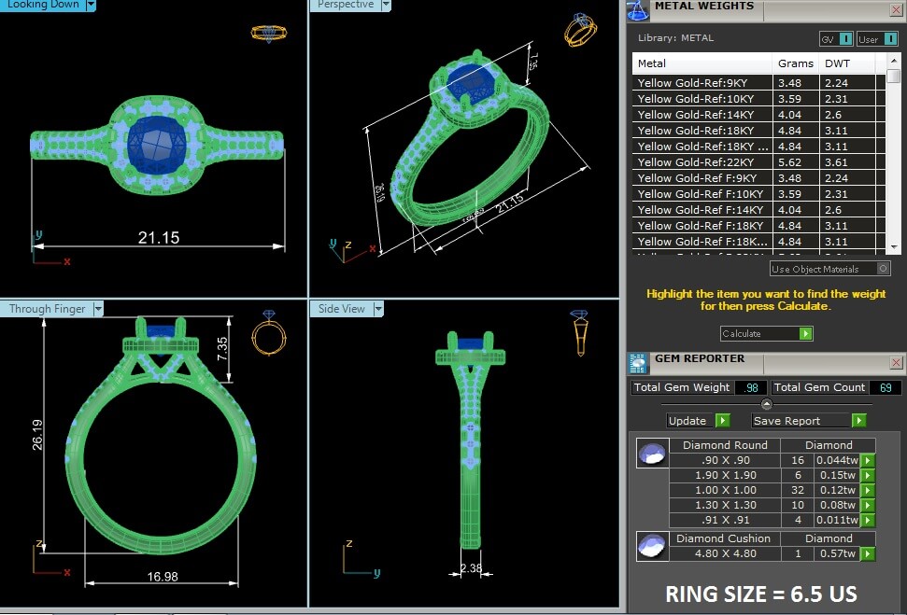The height and width of the screenshot is (615, 907).
Task: Click the Metal Weights scale icon
Action: 638,9
